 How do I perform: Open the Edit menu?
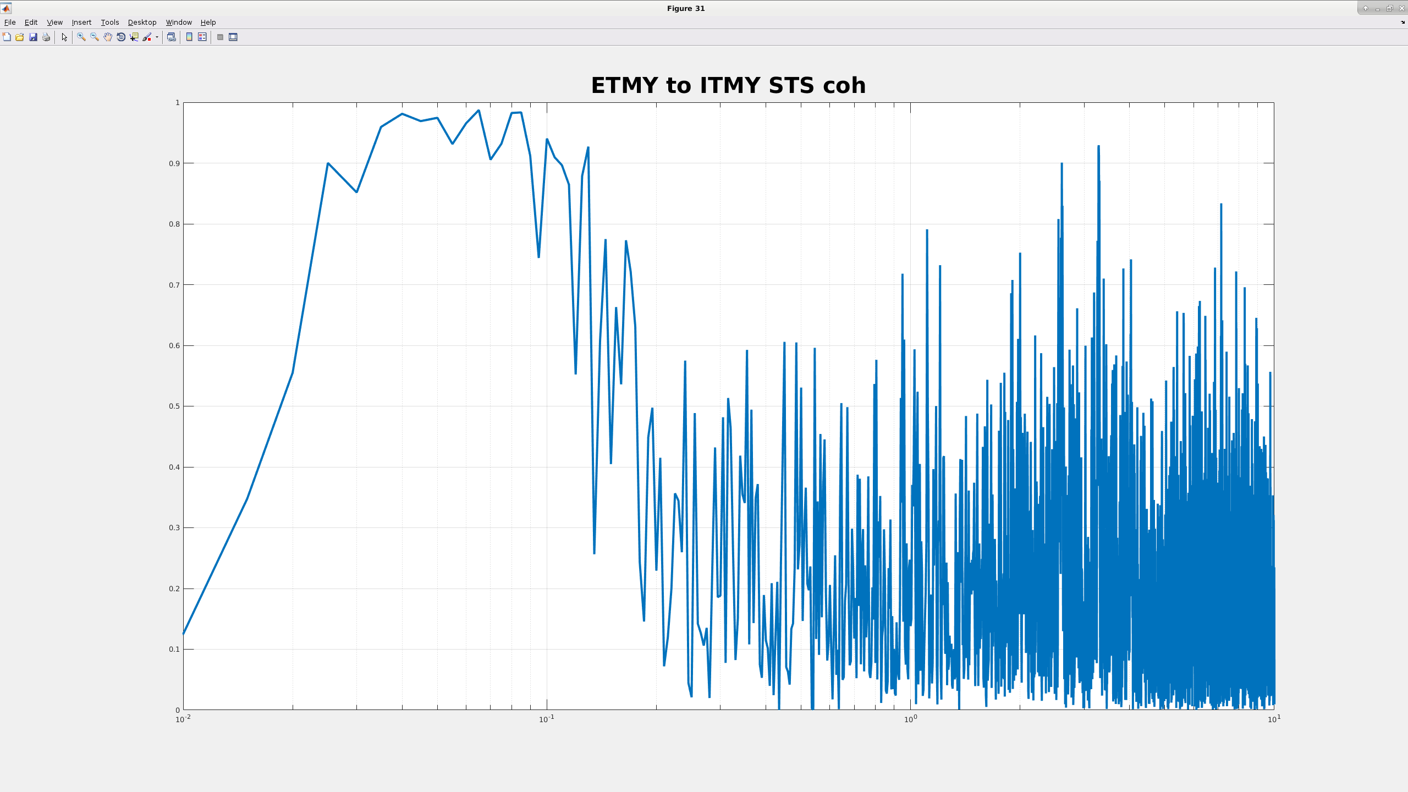pos(31,22)
